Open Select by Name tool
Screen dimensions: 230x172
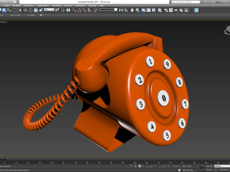click(9, 11)
